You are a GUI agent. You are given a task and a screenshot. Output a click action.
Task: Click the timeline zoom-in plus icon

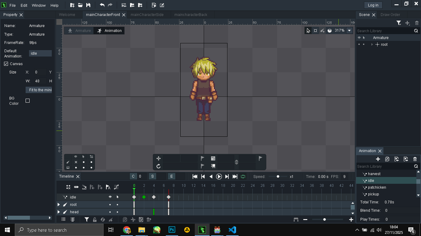pyautogui.click(x=351, y=220)
